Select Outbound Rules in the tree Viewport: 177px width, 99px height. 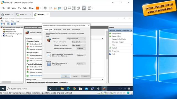pyautogui.click(x=11, y=32)
